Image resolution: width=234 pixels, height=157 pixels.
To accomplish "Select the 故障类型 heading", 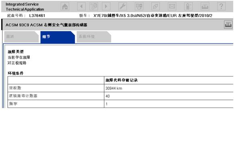I will (16, 52).
